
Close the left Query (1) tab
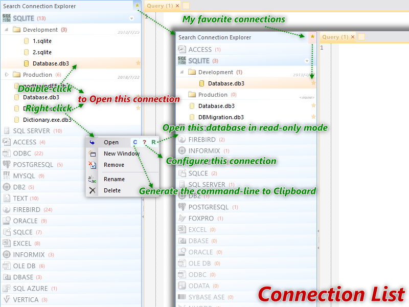(x=177, y=6)
